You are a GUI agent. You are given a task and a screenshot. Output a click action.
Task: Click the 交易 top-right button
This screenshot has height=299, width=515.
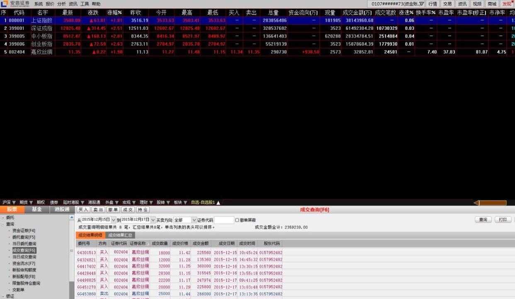[447, 4]
